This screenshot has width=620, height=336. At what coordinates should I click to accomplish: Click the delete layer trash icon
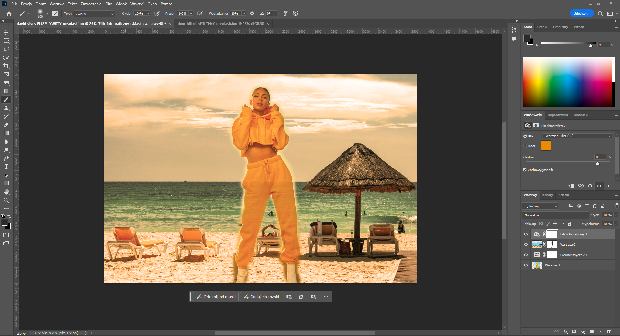[x=609, y=331]
